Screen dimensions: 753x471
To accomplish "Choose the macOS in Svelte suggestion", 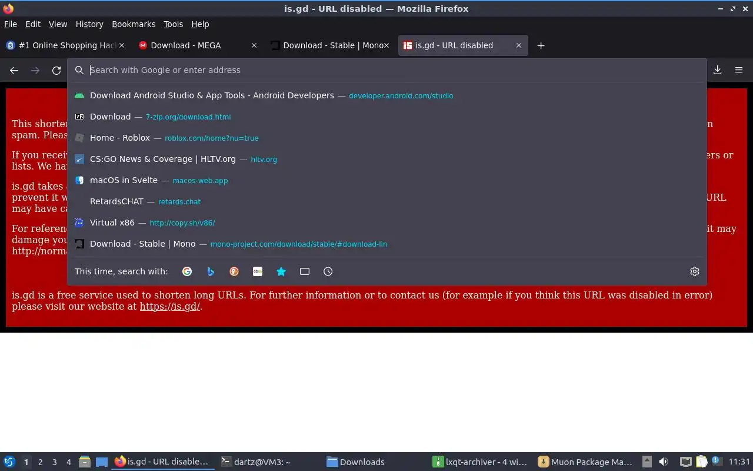I will [x=387, y=180].
